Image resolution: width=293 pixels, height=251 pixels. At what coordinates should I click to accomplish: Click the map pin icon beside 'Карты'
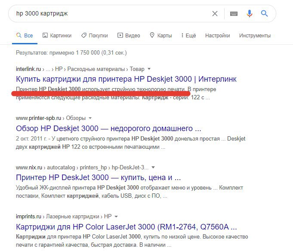click(x=152, y=35)
